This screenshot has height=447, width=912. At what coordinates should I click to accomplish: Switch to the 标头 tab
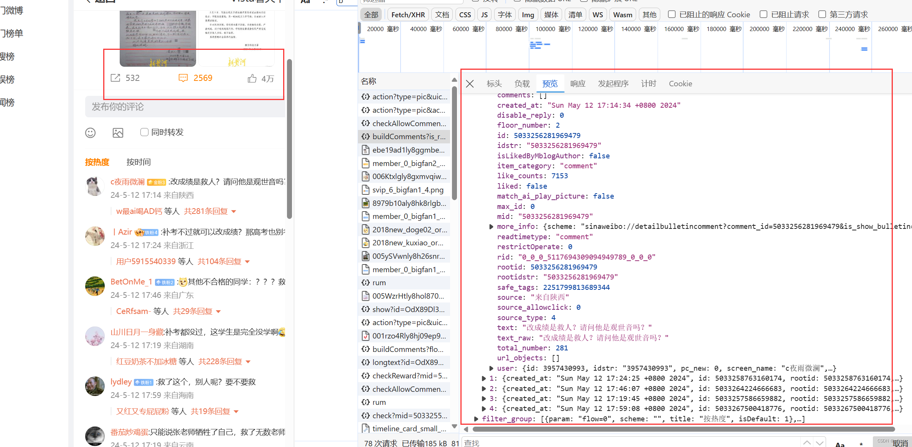tap(494, 84)
